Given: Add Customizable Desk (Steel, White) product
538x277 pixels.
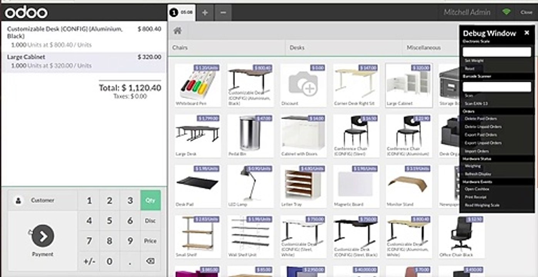Looking at the screenshot, I should 303,237.
